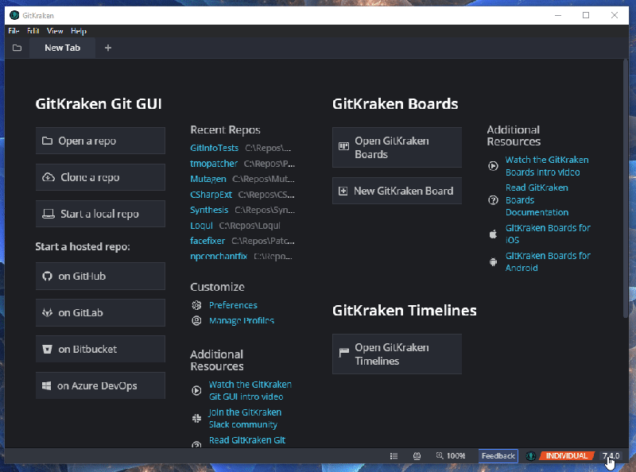This screenshot has width=636, height=472.
Task: Click the Clone a repo button
Action: click(100, 177)
